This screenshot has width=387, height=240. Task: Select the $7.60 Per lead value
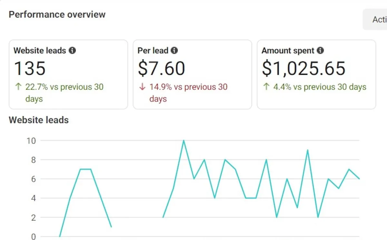click(161, 68)
